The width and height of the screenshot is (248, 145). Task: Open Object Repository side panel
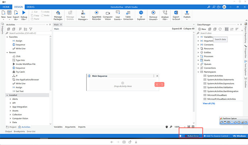click(x=245, y=33)
